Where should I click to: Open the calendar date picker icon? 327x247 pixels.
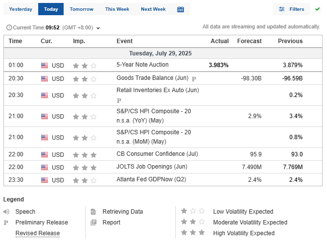pos(181,9)
